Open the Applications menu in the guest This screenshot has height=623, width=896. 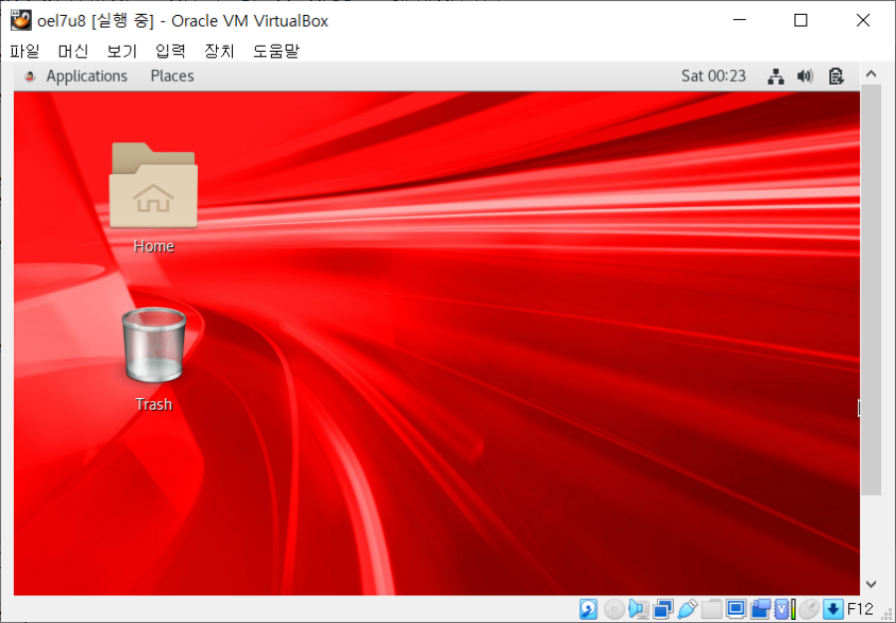point(87,76)
